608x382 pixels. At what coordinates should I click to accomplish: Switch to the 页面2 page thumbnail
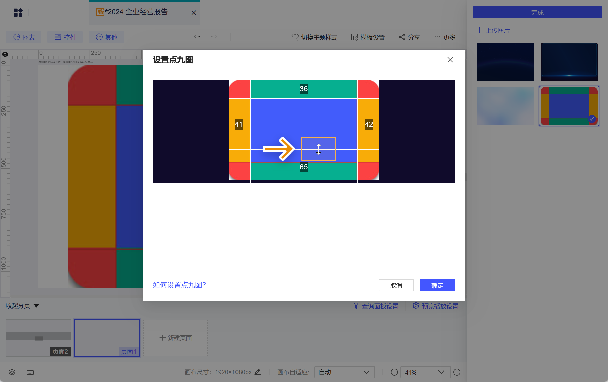click(x=38, y=338)
